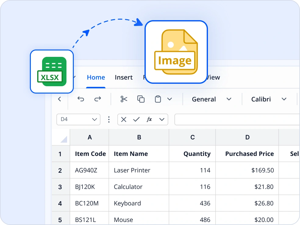Select column B header
Image resolution: width=300 pixels, height=225 pixels.
pyautogui.click(x=139, y=137)
